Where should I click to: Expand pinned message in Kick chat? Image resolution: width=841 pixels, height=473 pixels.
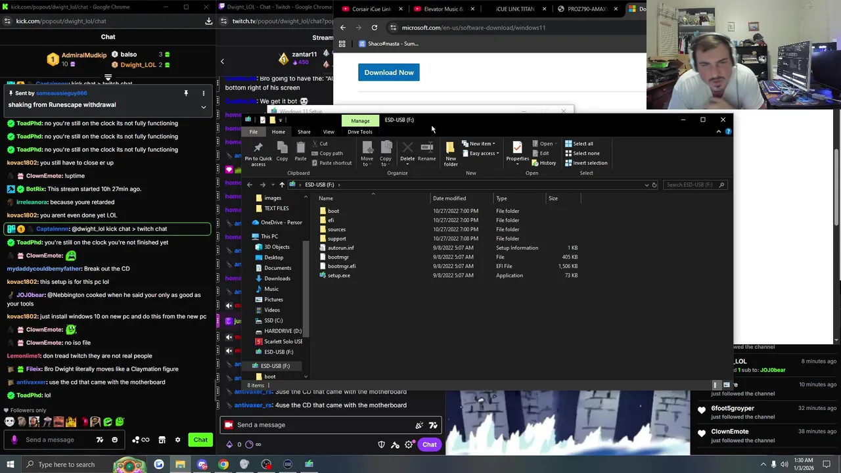[203, 106]
